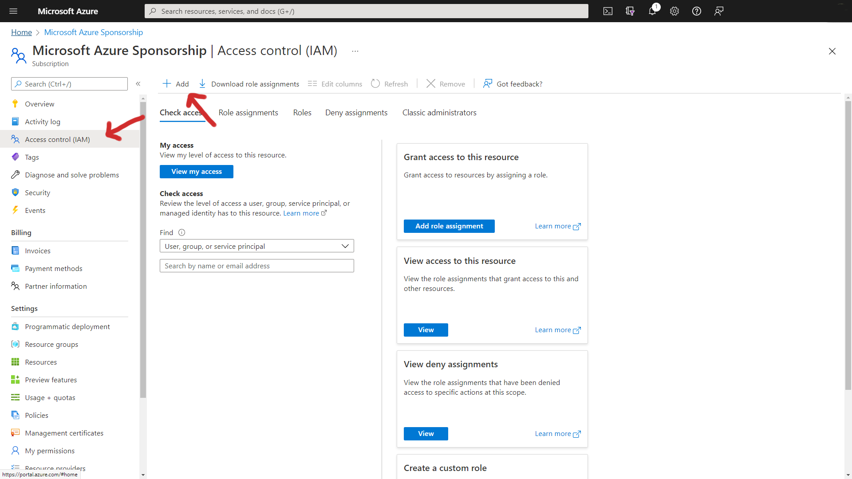Expand the User, group, or service principal dropdown
The height and width of the screenshot is (479, 852).
tap(257, 246)
